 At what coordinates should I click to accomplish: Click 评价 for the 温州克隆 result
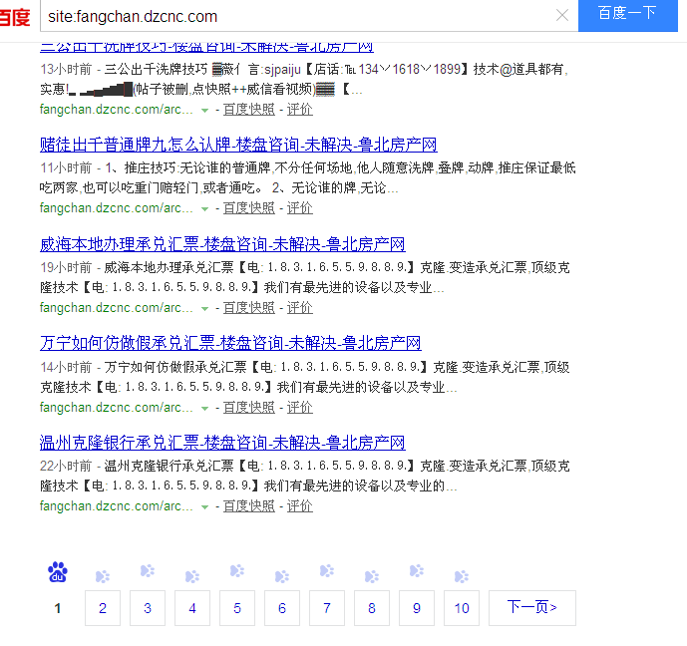click(x=300, y=506)
